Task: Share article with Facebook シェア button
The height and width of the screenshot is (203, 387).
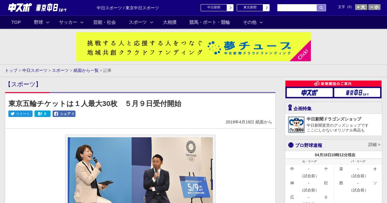Action: (64, 114)
